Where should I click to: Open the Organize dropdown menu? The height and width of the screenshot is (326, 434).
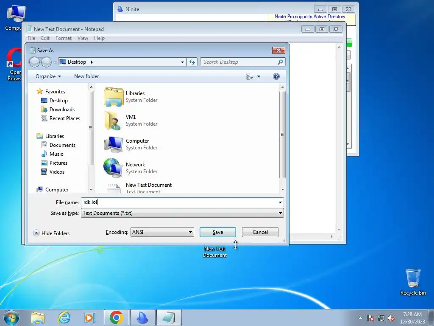tap(48, 76)
